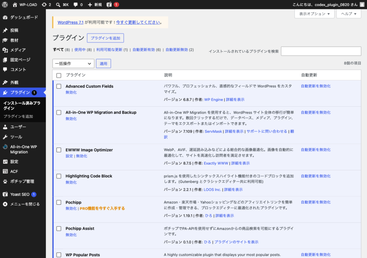Click the 今すぐ更新してください link
This screenshot has width=367, height=258.
(x=138, y=22)
